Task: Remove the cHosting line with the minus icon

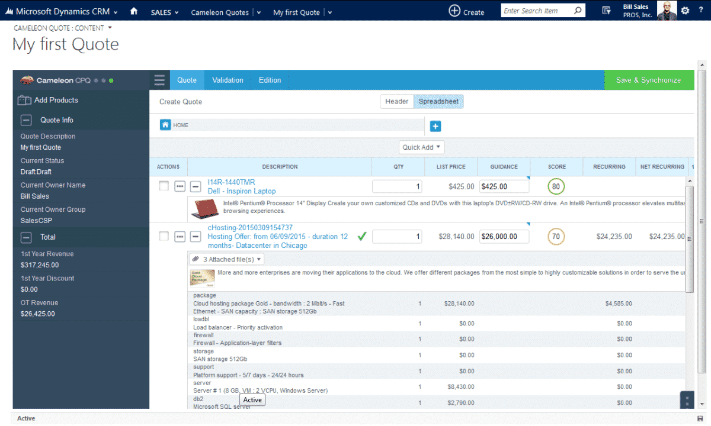Action: (196, 236)
